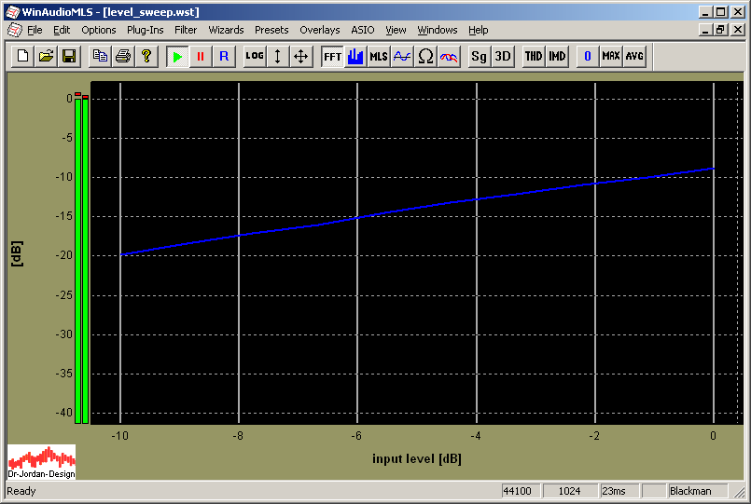This screenshot has height=504, width=751.
Task: Open the Plug-Ins menu
Action: click(x=145, y=30)
